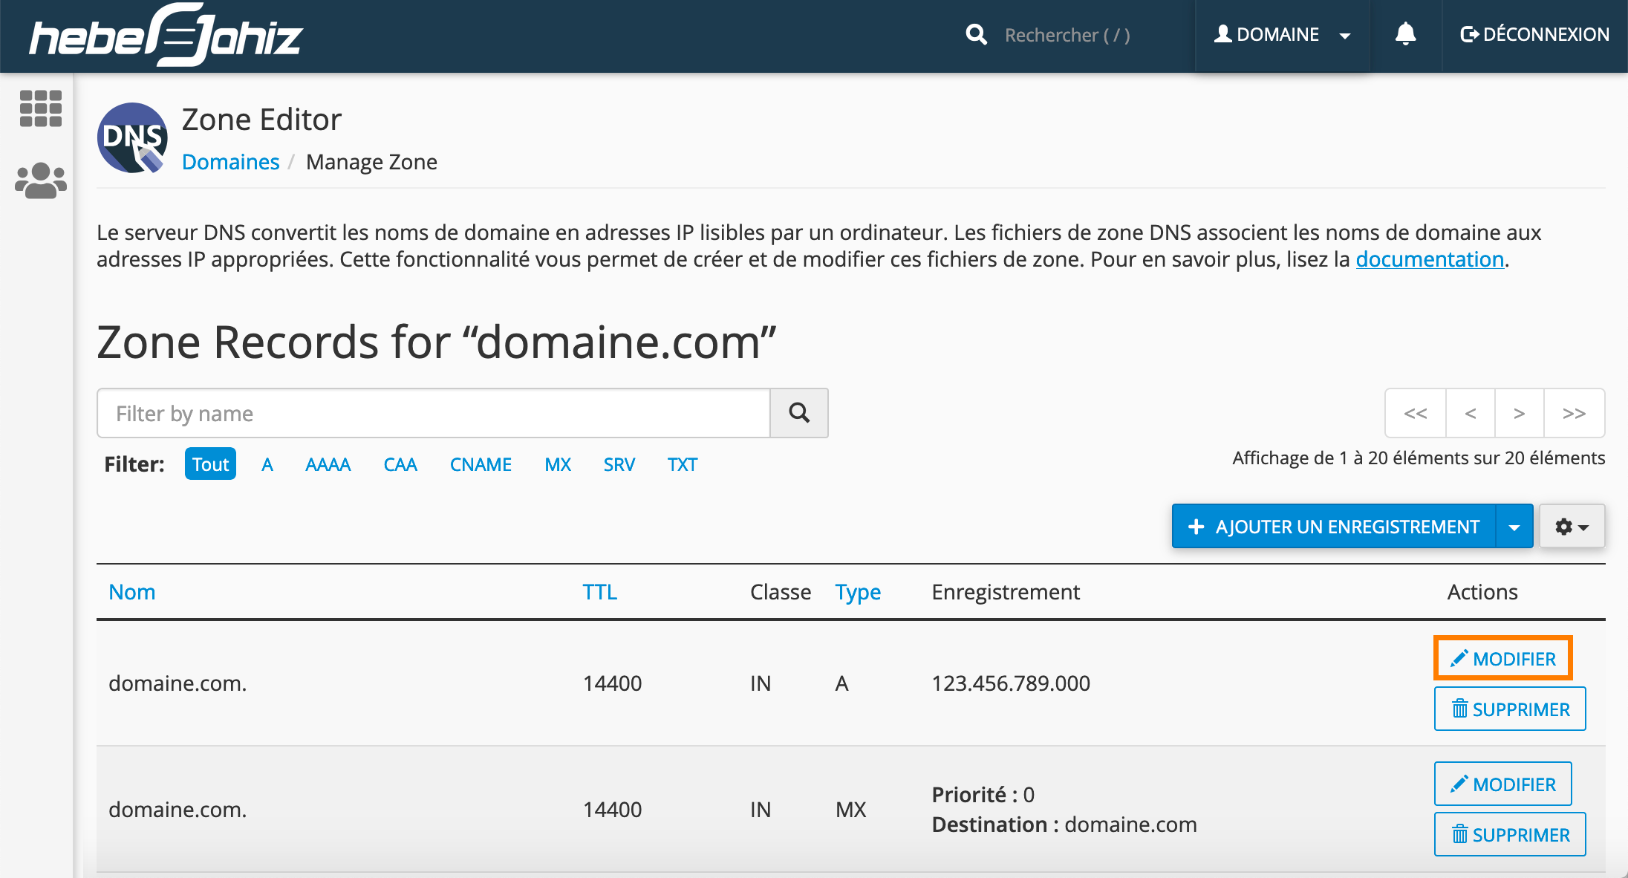Screen dimensions: 1628x878
Task: Click MODIFIER for the MX record
Action: coord(1503,784)
